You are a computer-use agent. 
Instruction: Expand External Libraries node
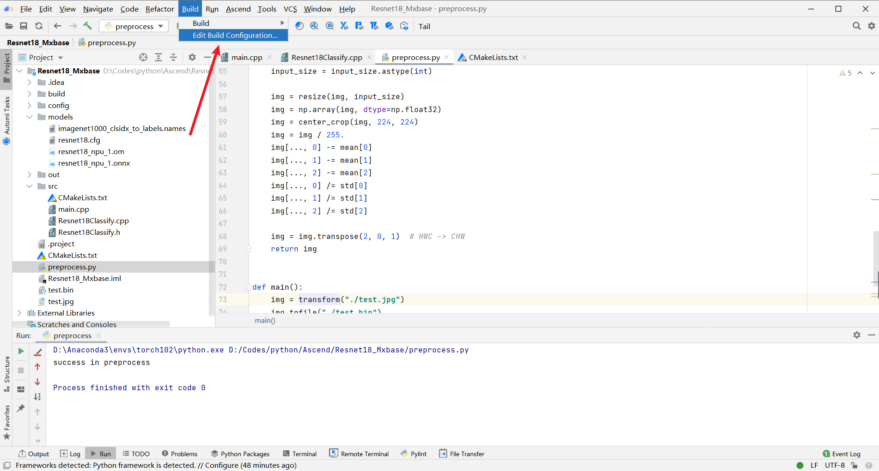19,313
